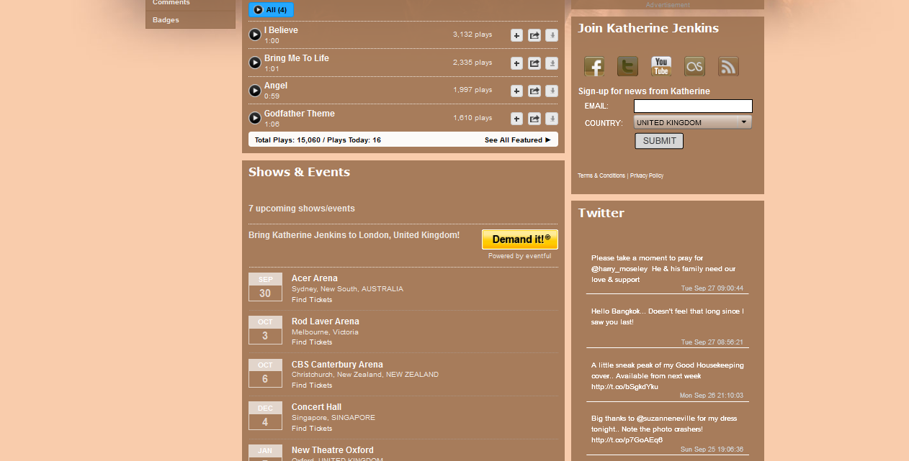Click the OCT 3 date badge
Image resolution: width=909 pixels, height=461 pixels.
265,330
